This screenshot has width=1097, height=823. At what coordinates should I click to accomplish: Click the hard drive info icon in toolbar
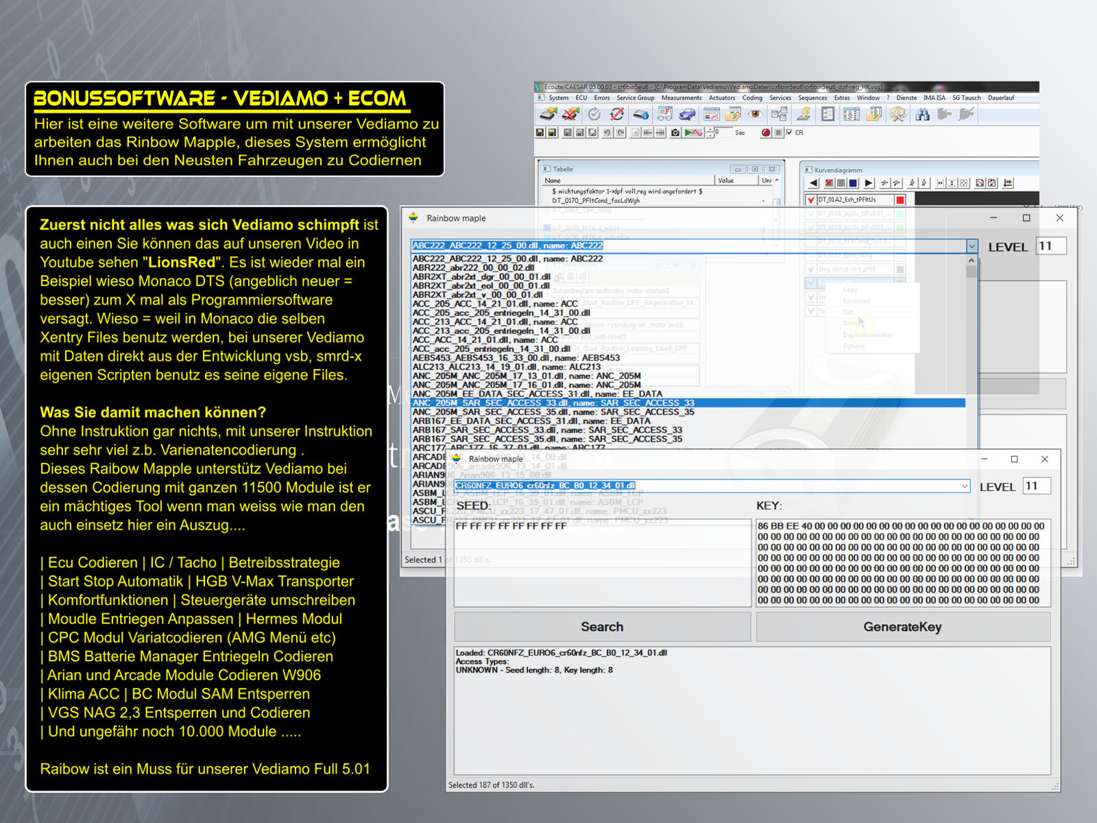click(640, 114)
